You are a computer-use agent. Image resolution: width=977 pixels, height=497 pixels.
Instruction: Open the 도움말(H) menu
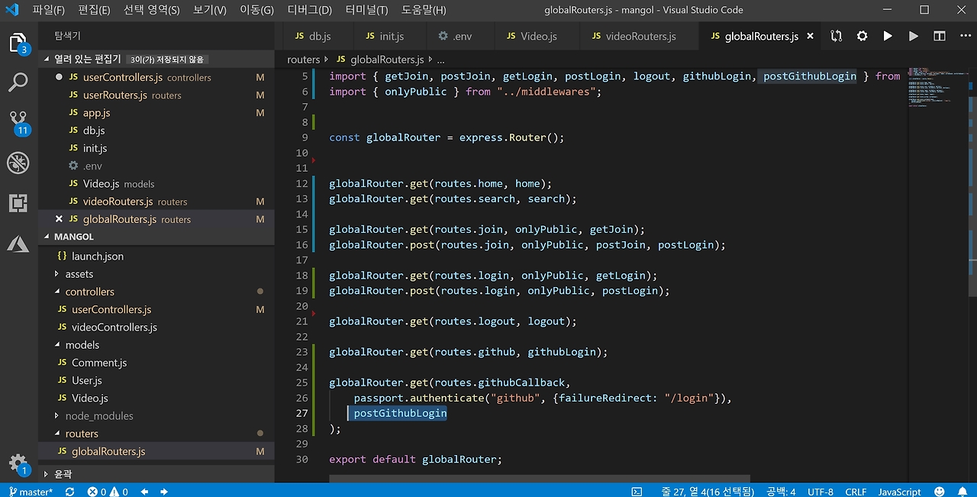click(x=424, y=10)
